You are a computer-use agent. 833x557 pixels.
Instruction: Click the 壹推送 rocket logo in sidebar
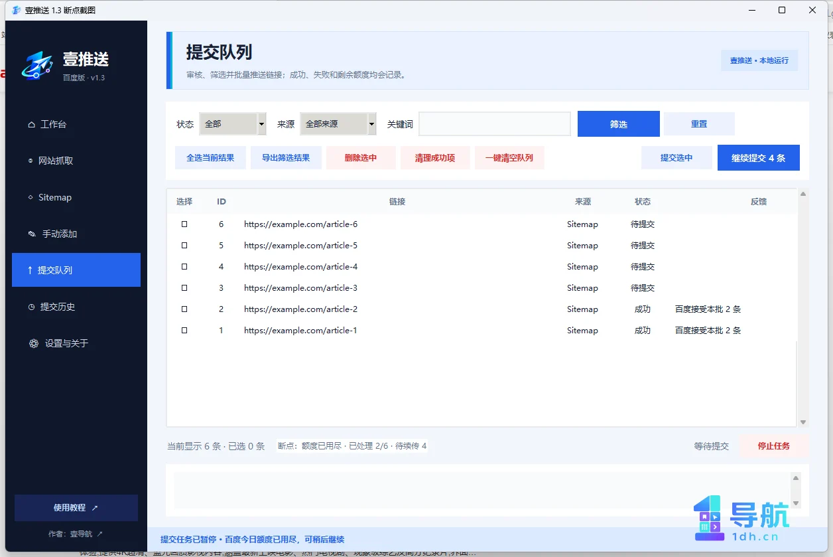[x=37, y=65]
